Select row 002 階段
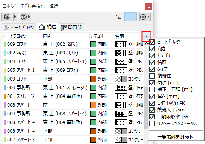The image size is (205, 144). pyautogui.click(x=73, y=53)
